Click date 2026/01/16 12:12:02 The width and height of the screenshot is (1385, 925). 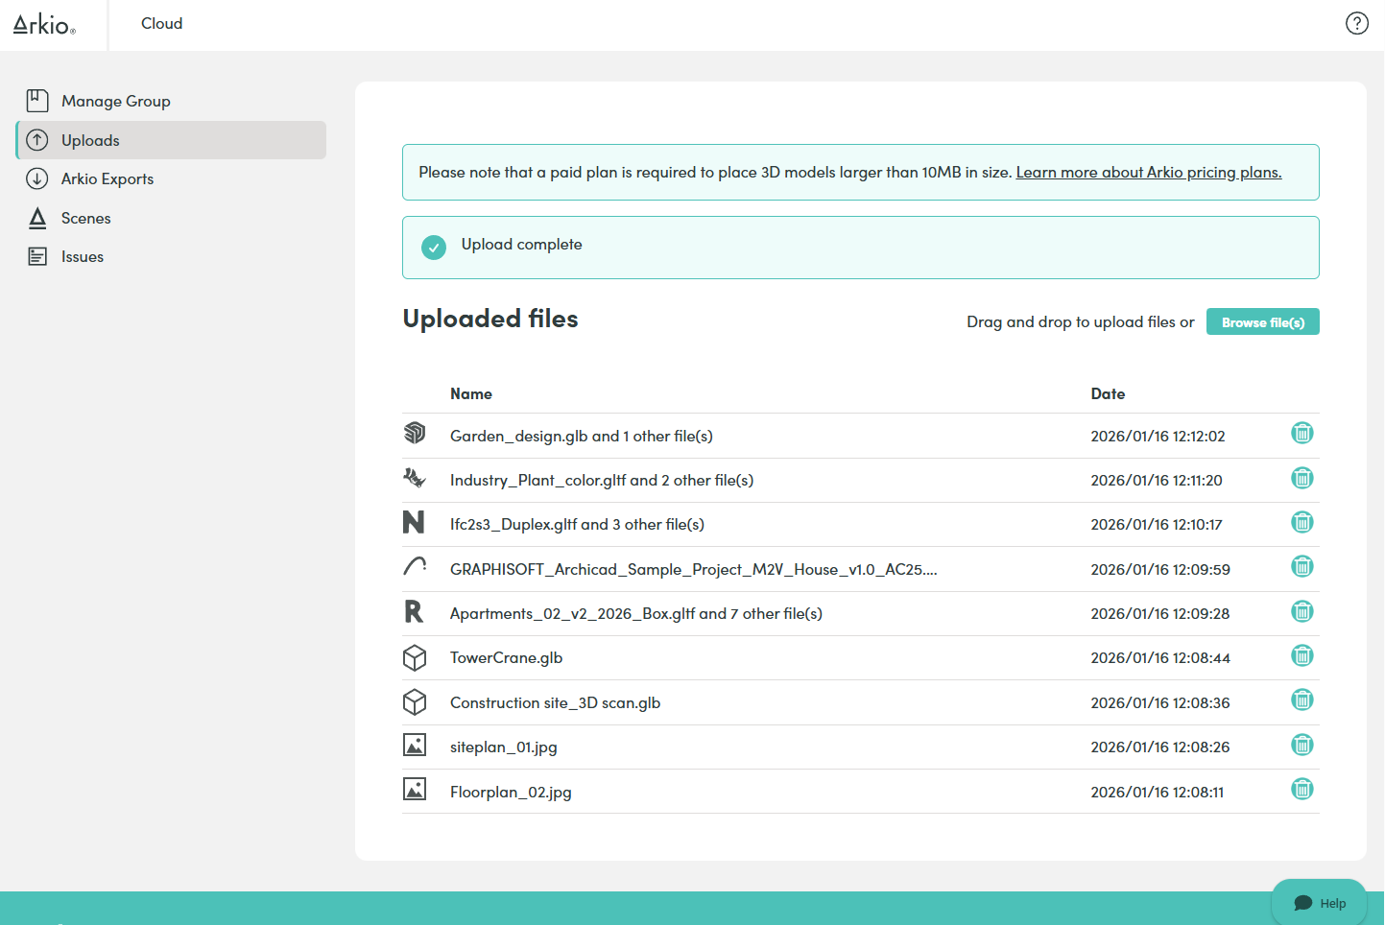[1158, 436]
